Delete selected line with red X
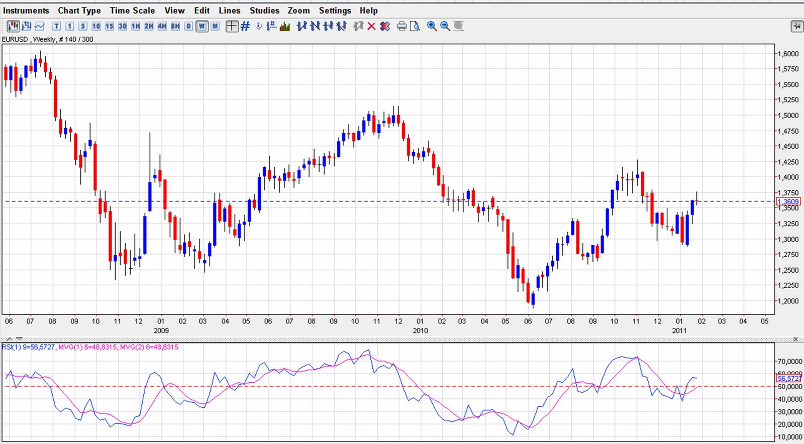 point(371,26)
